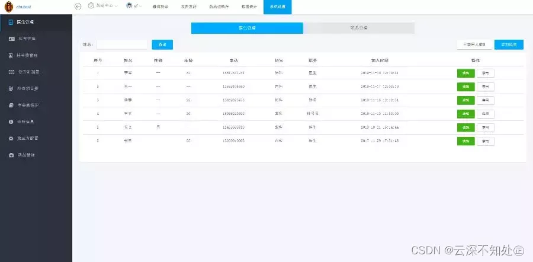This screenshot has width=533, height=262.
Task: Click green edit button in 财务 row
Action: pyautogui.click(x=465, y=100)
